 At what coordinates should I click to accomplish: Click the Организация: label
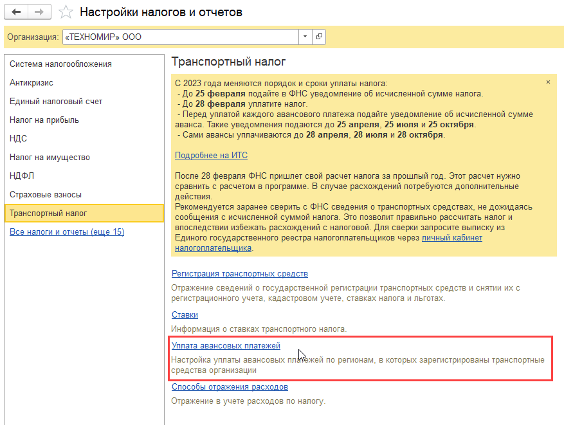[33, 37]
